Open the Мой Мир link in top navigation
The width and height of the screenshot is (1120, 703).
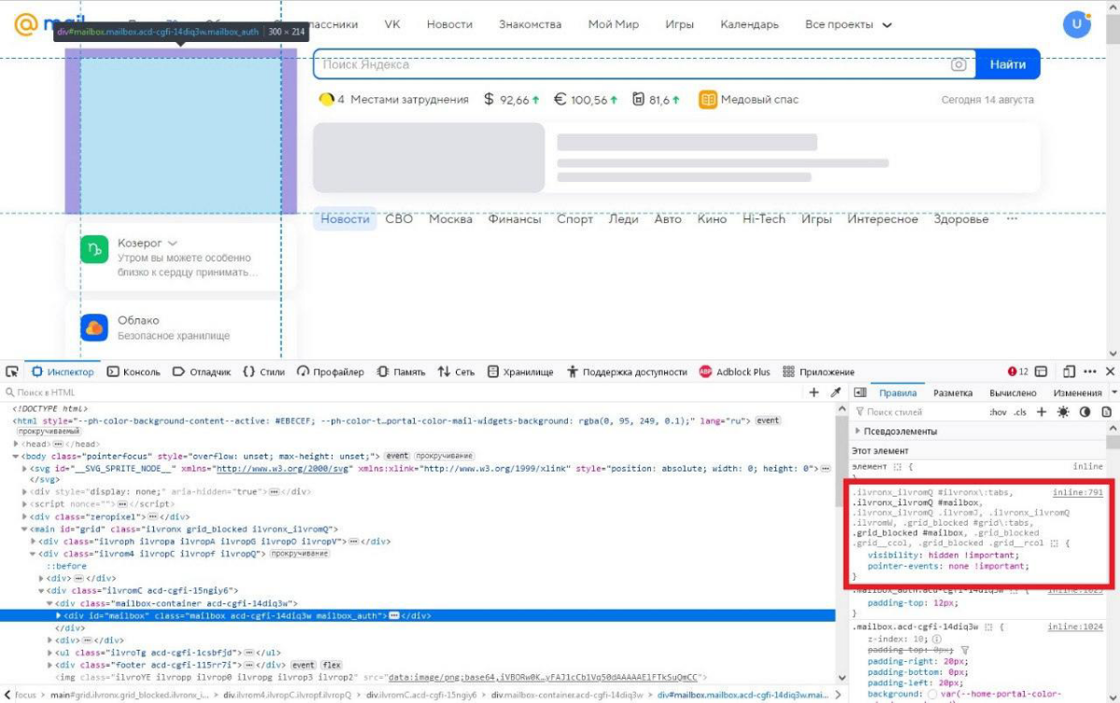pyautogui.click(x=613, y=24)
